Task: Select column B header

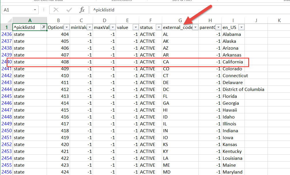Action: 58,20
